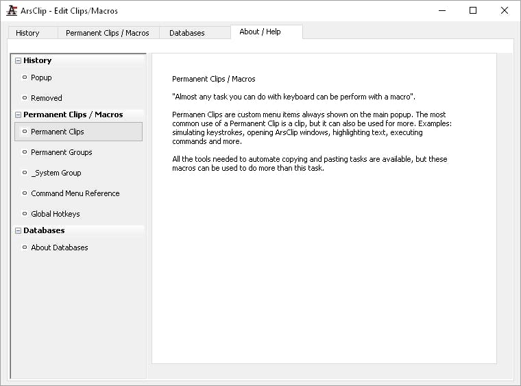
Task: Open the Permanent Clips / Macros tab
Action: point(108,33)
